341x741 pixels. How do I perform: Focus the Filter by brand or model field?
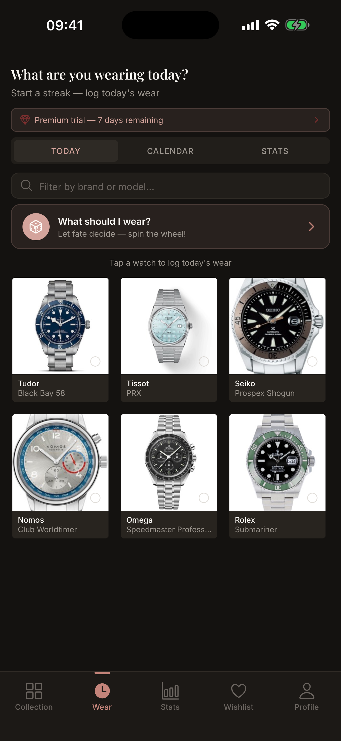point(171,186)
